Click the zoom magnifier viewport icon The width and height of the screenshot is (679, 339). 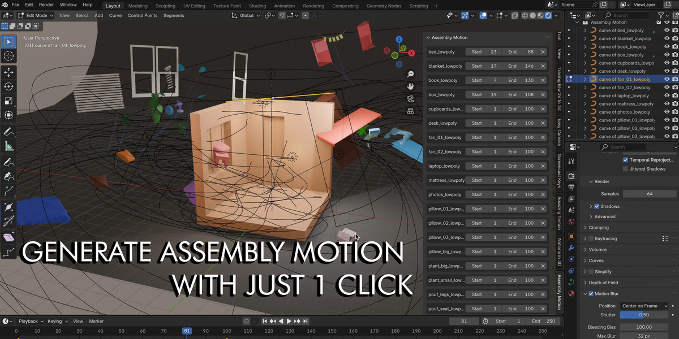point(411,74)
